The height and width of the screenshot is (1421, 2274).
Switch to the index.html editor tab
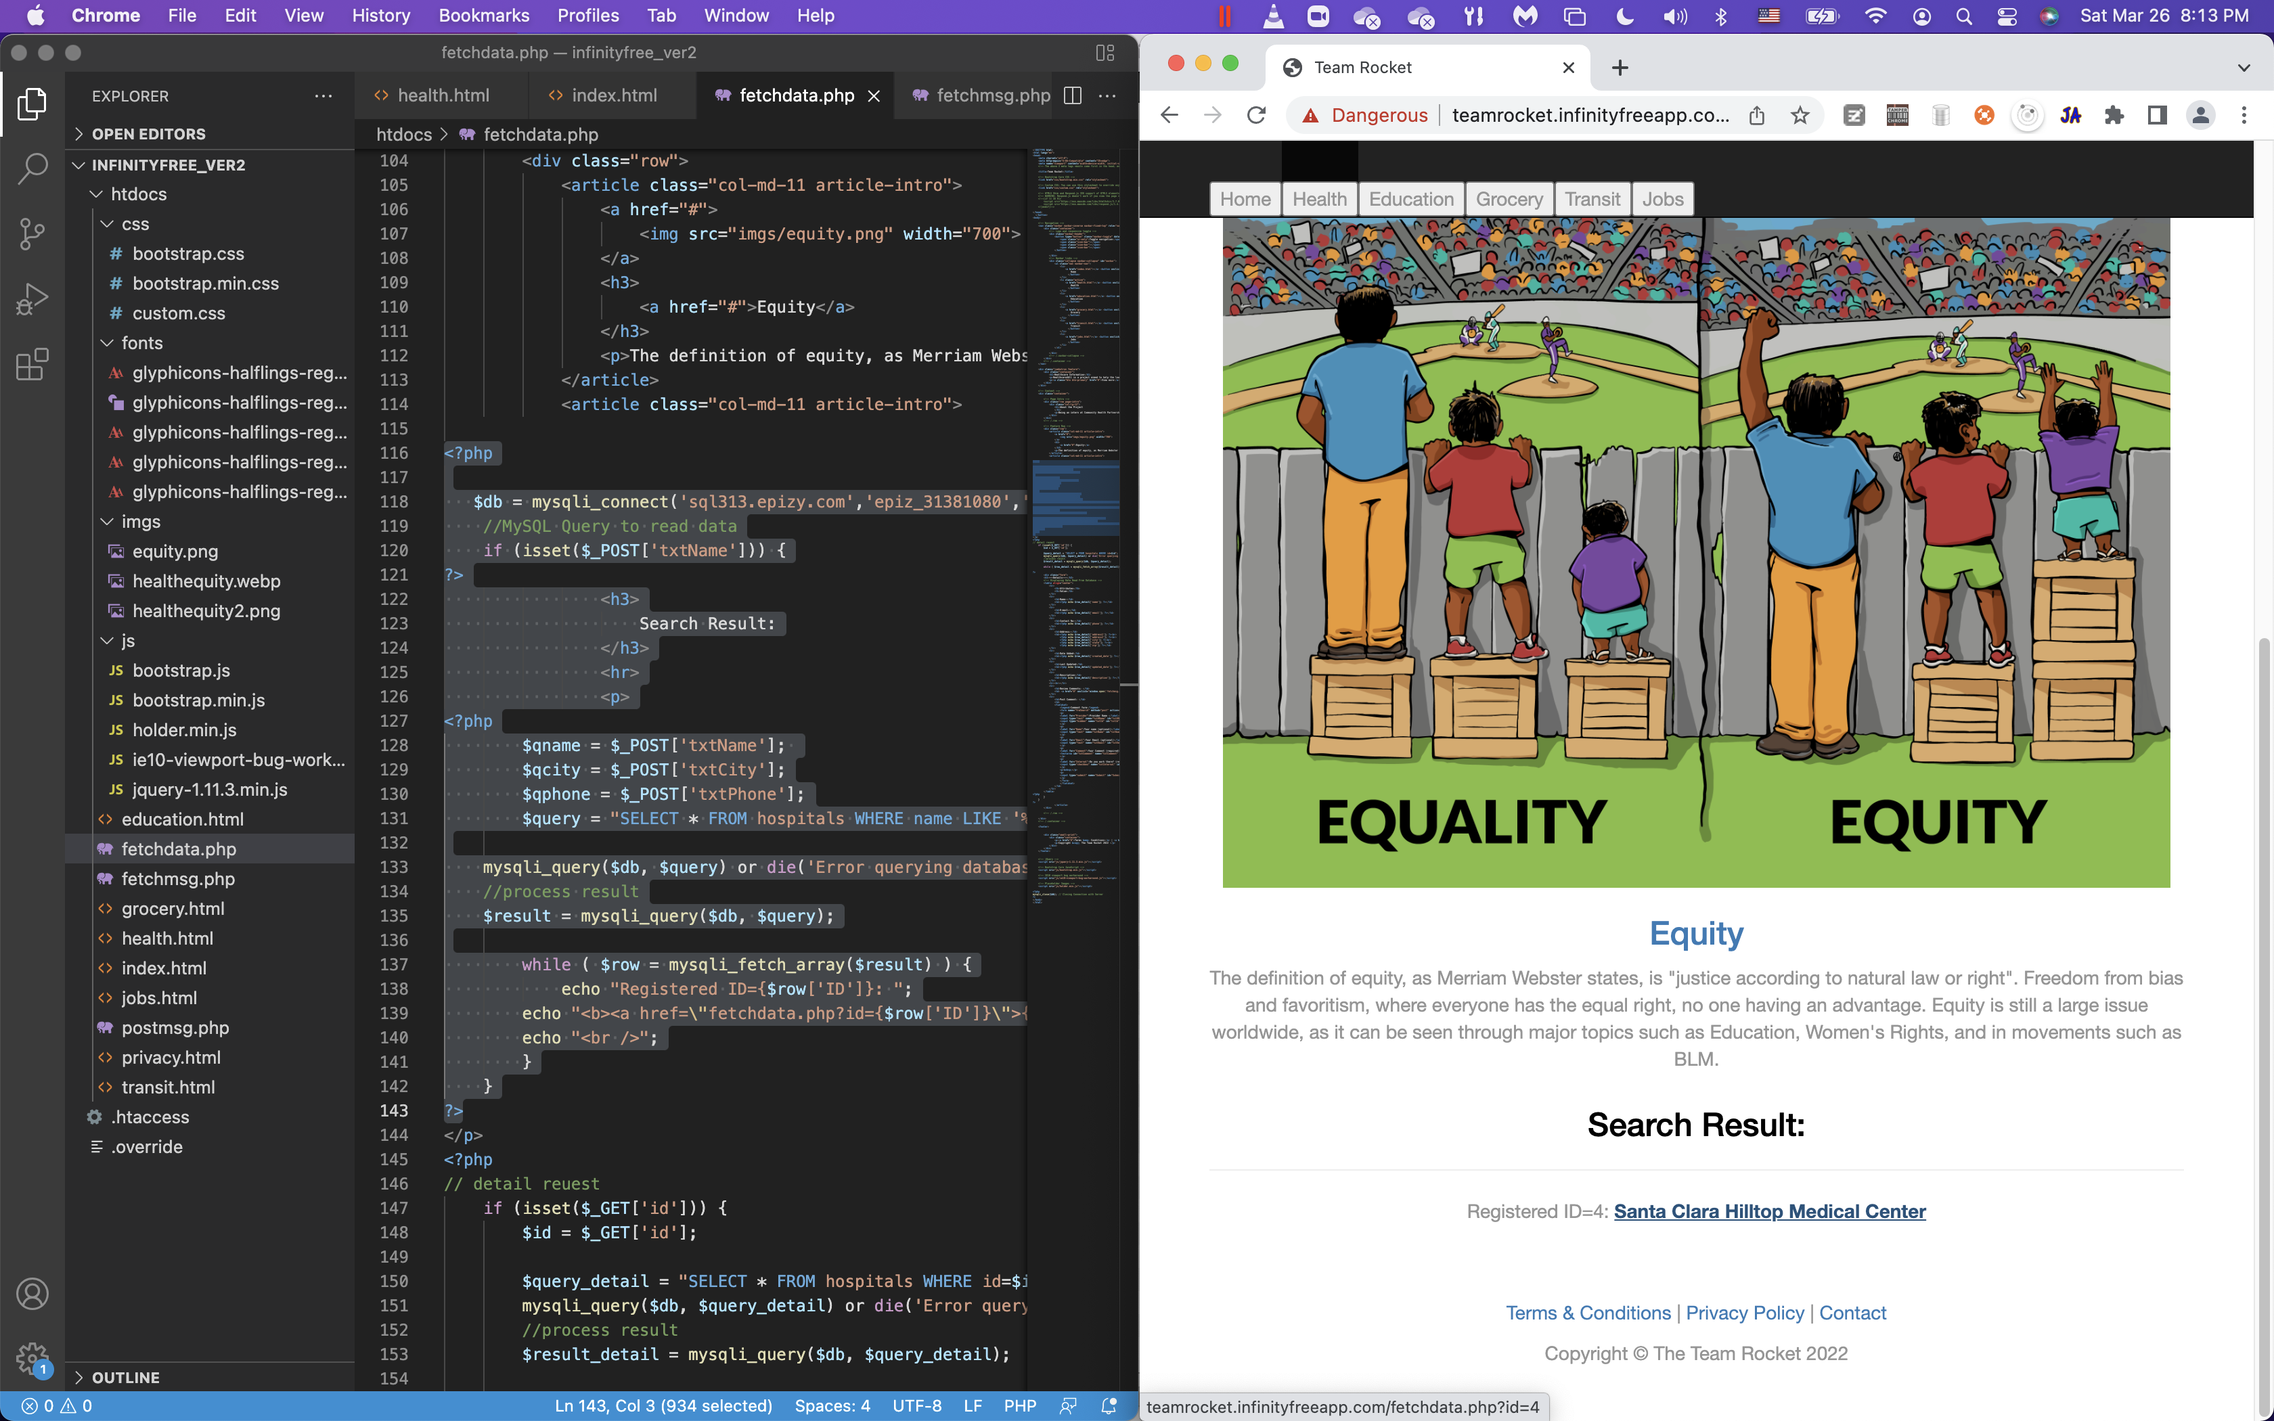(x=614, y=96)
